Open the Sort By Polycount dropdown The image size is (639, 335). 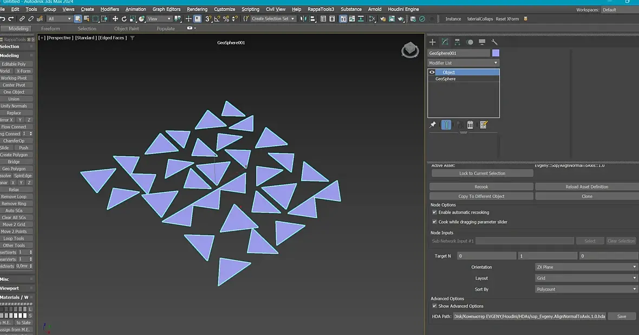pyautogui.click(x=586, y=289)
